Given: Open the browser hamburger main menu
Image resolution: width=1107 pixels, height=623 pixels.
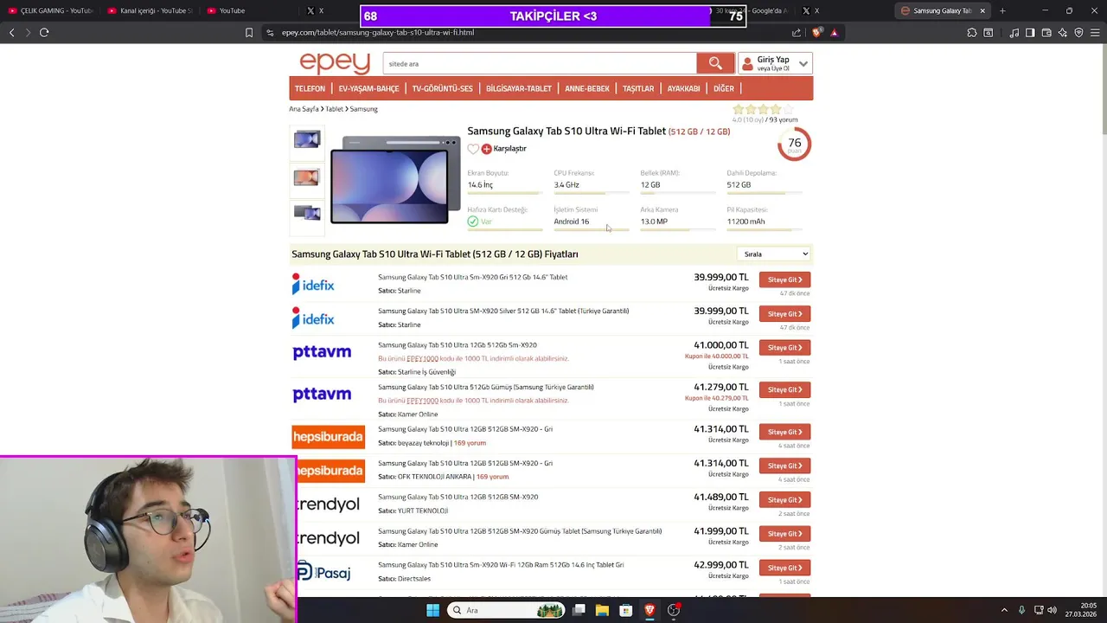Looking at the screenshot, I should pos(1095,32).
